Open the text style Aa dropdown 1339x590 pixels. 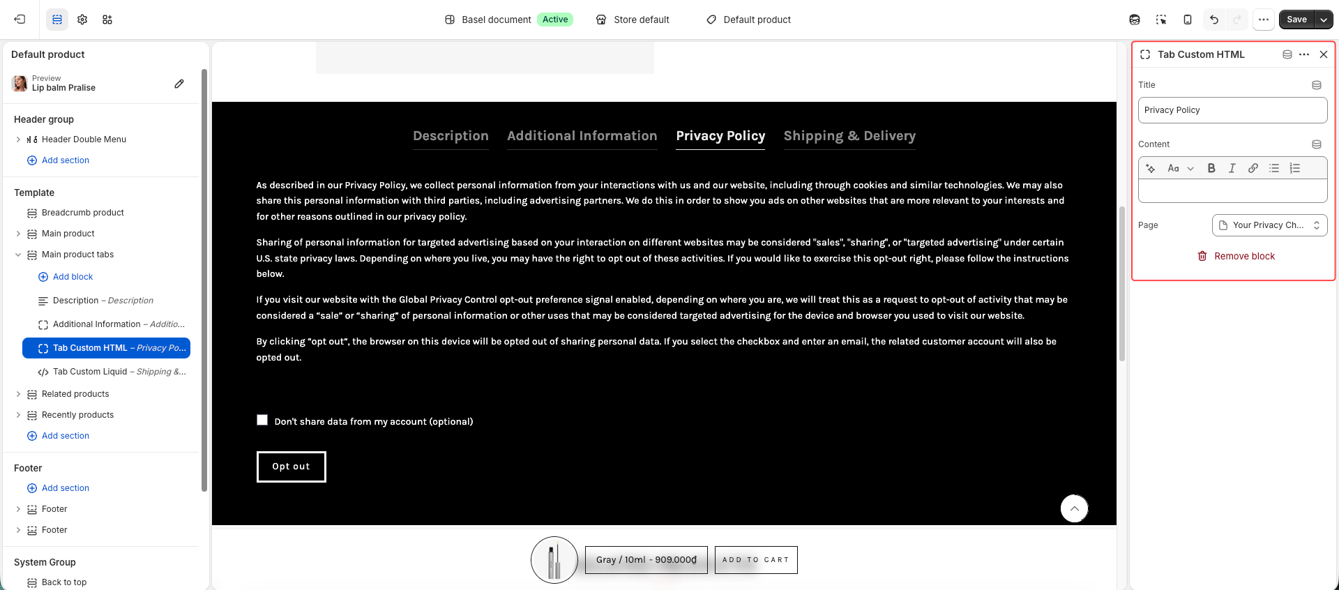coord(1181,168)
